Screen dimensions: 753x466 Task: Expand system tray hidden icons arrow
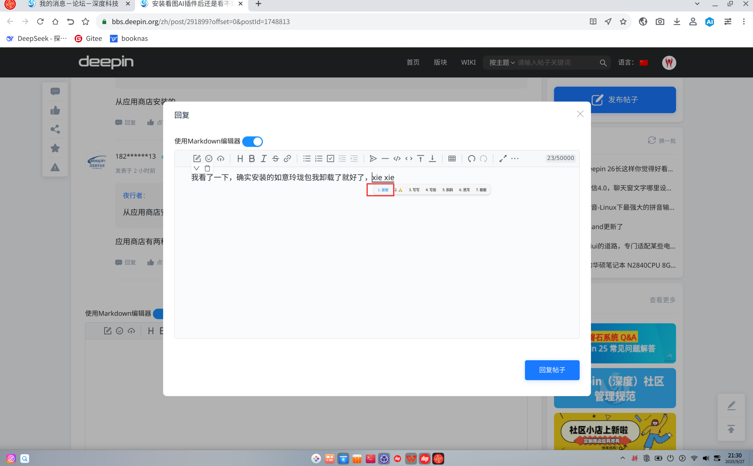tap(622, 458)
